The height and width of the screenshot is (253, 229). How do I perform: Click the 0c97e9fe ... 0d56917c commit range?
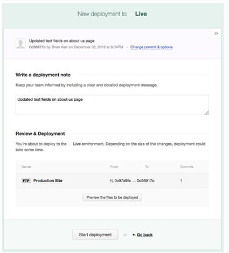click(x=134, y=181)
